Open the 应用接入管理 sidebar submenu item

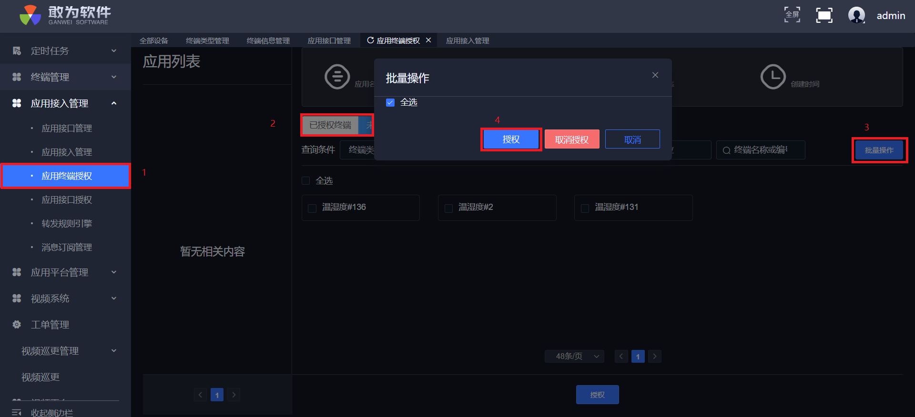pyautogui.click(x=66, y=152)
